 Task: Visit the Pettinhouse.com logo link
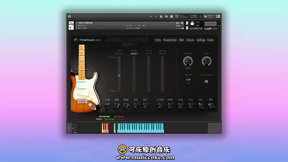(87, 40)
